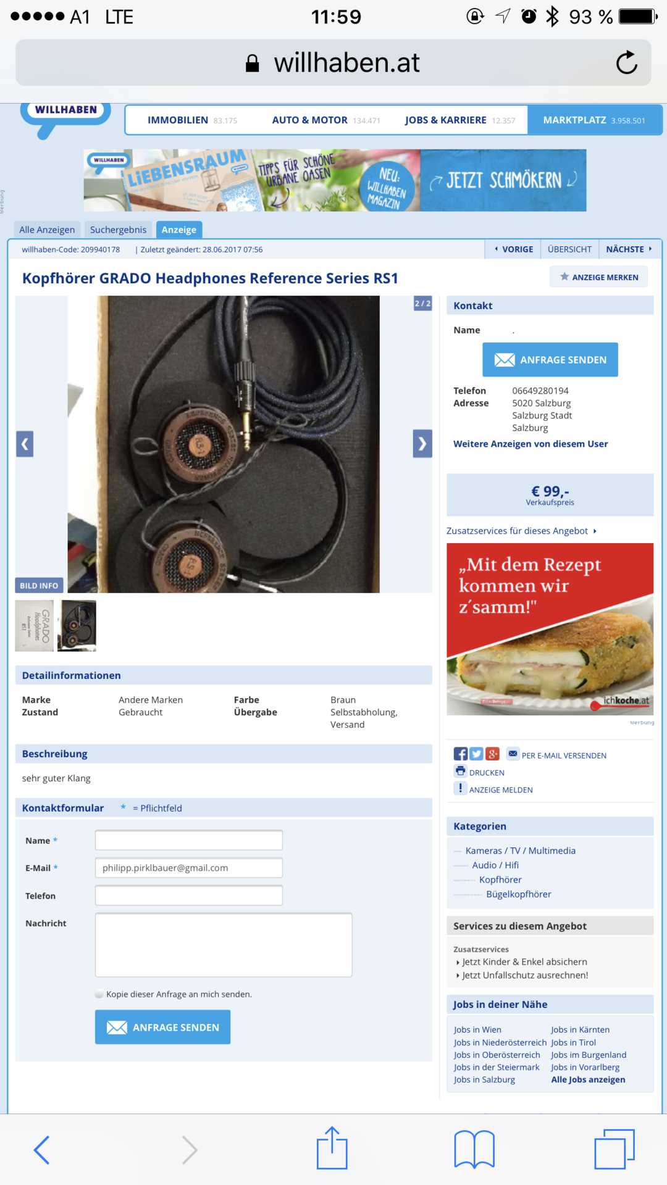
Task: Check 'Kopie dieser Anfrage an mich senden'
Action: click(99, 994)
